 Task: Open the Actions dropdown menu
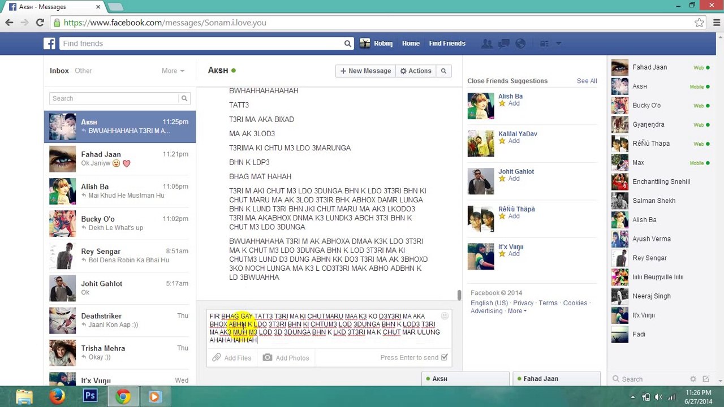[416, 71]
